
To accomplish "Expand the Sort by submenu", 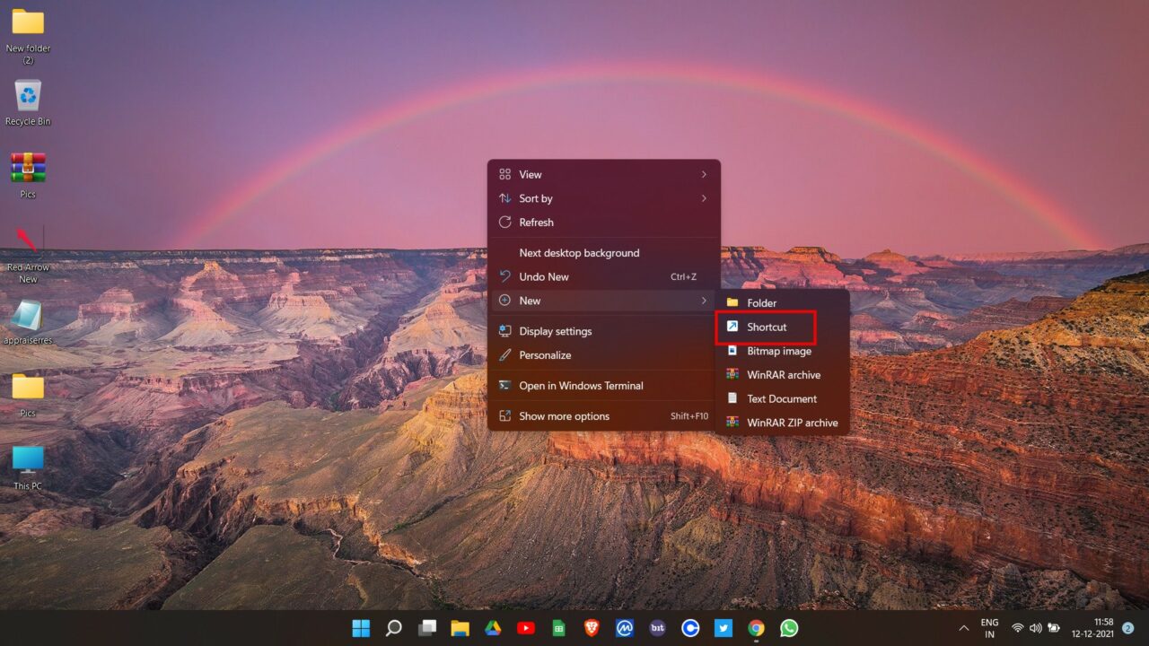I will 604,198.
